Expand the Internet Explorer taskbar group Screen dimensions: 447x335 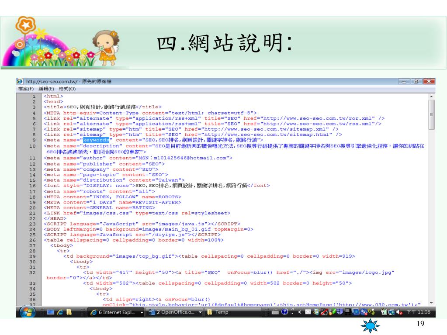coord(141,312)
